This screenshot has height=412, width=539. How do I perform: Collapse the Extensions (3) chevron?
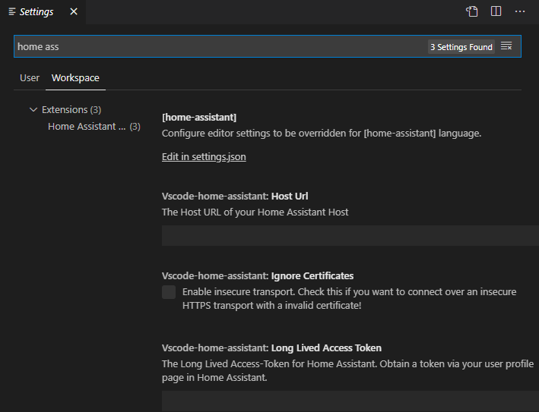pyautogui.click(x=33, y=110)
